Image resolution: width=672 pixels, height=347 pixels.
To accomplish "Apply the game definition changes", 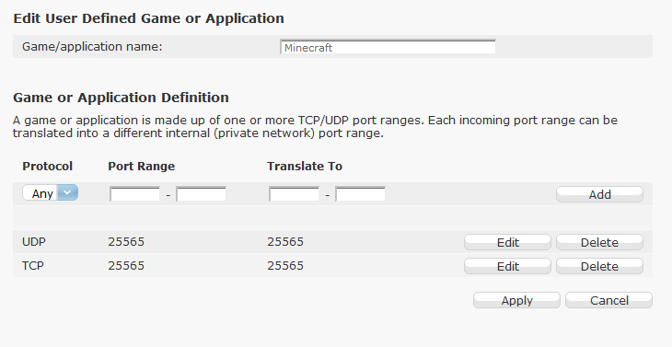I will [516, 300].
